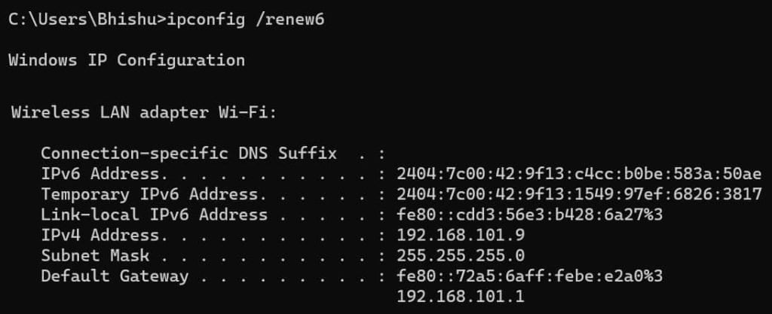Click the Wireless LAN adapter Wi-Fi header
The width and height of the screenshot is (772, 314).
coord(144,112)
